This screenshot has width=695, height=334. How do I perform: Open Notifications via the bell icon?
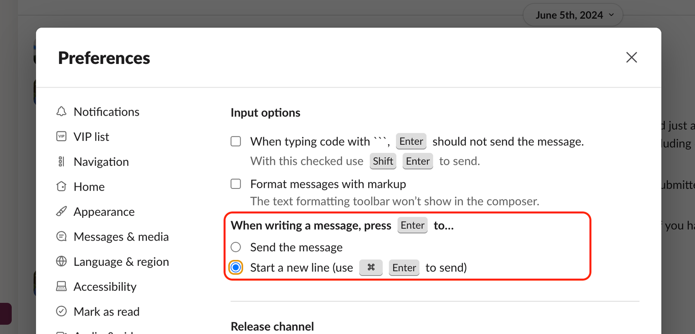(61, 111)
